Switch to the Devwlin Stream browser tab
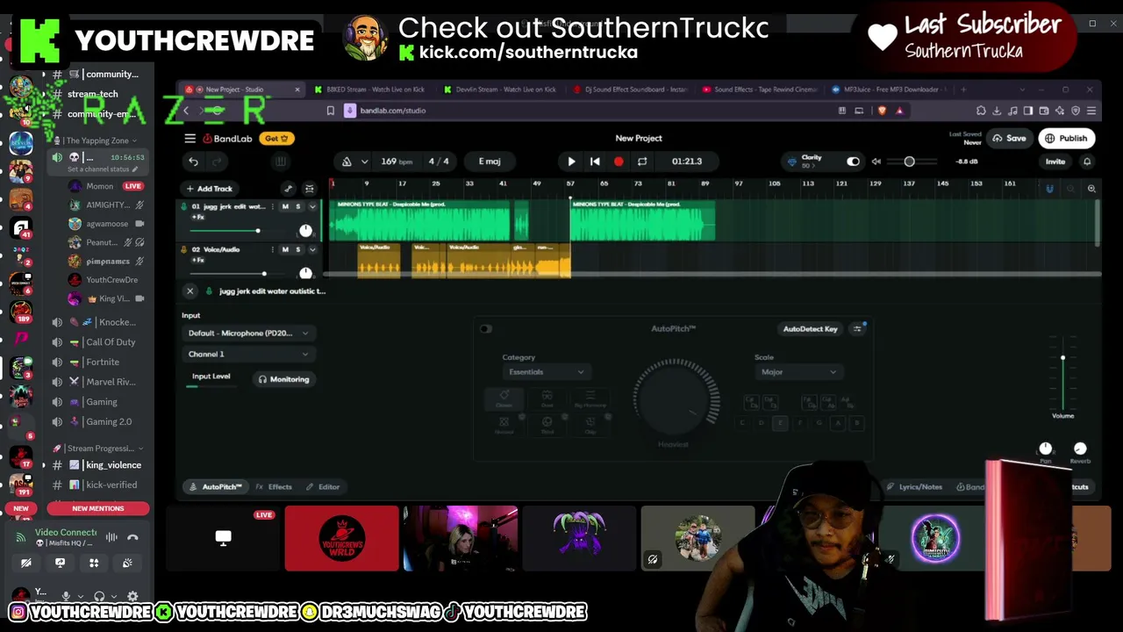1123x632 pixels. click(x=500, y=90)
